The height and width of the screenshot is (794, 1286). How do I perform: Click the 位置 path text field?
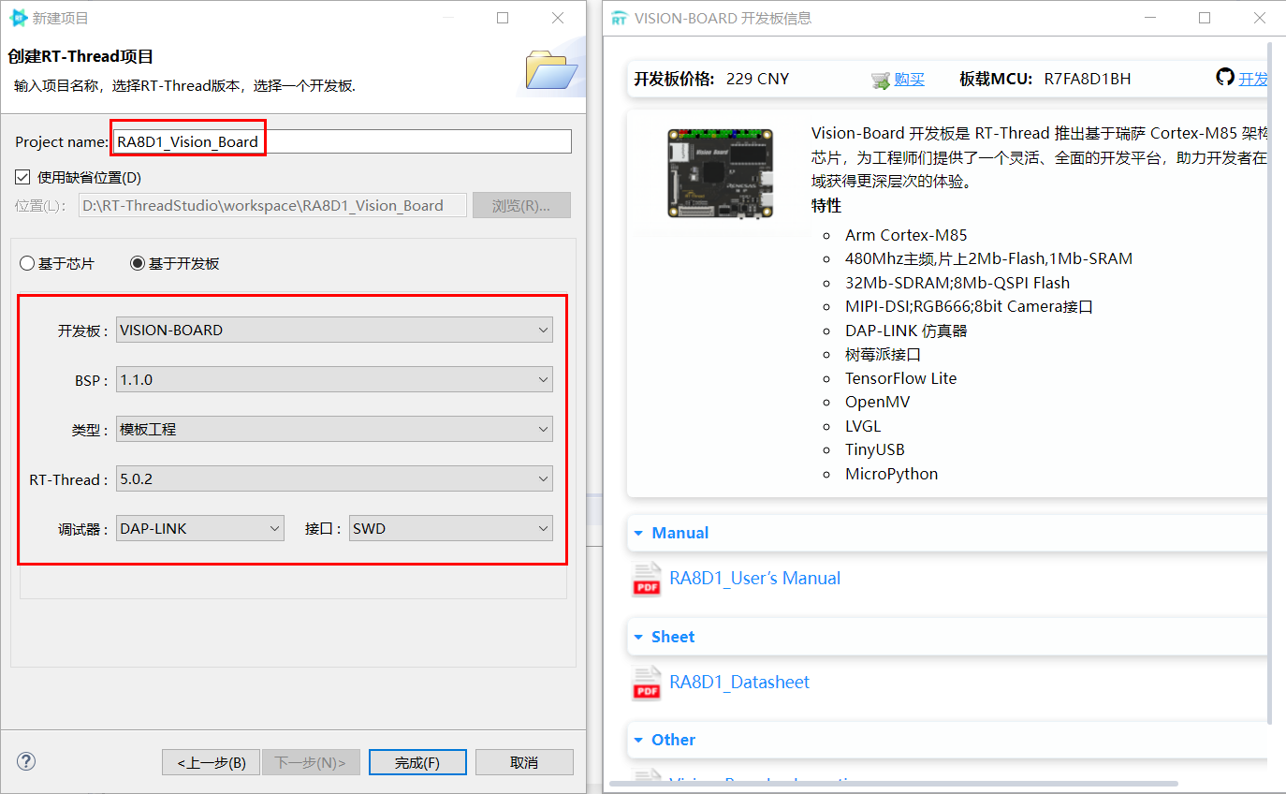[273, 205]
